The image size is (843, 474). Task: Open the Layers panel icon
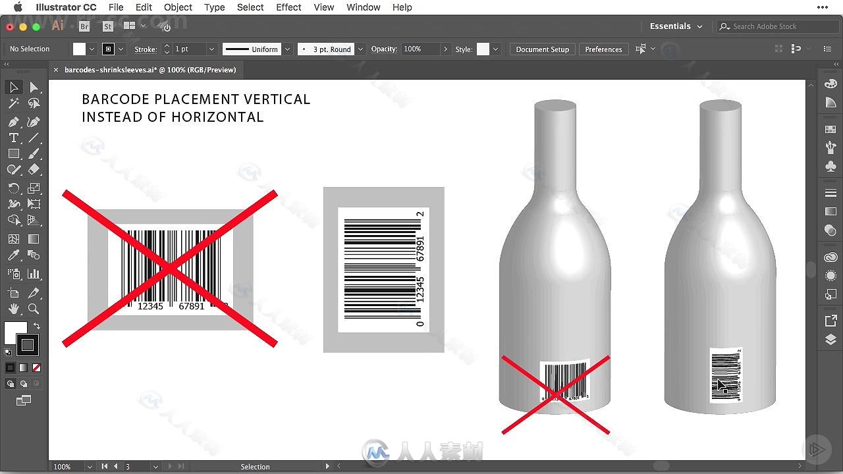(x=830, y=340)
